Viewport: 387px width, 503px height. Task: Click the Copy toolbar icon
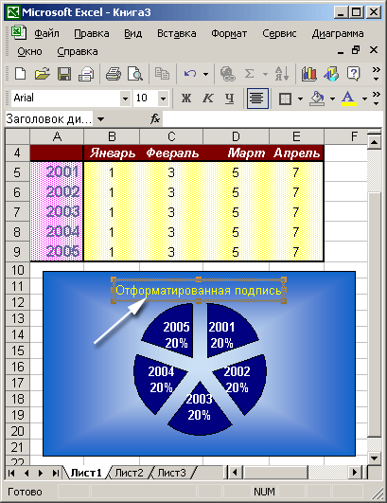[x=162, y=74]
